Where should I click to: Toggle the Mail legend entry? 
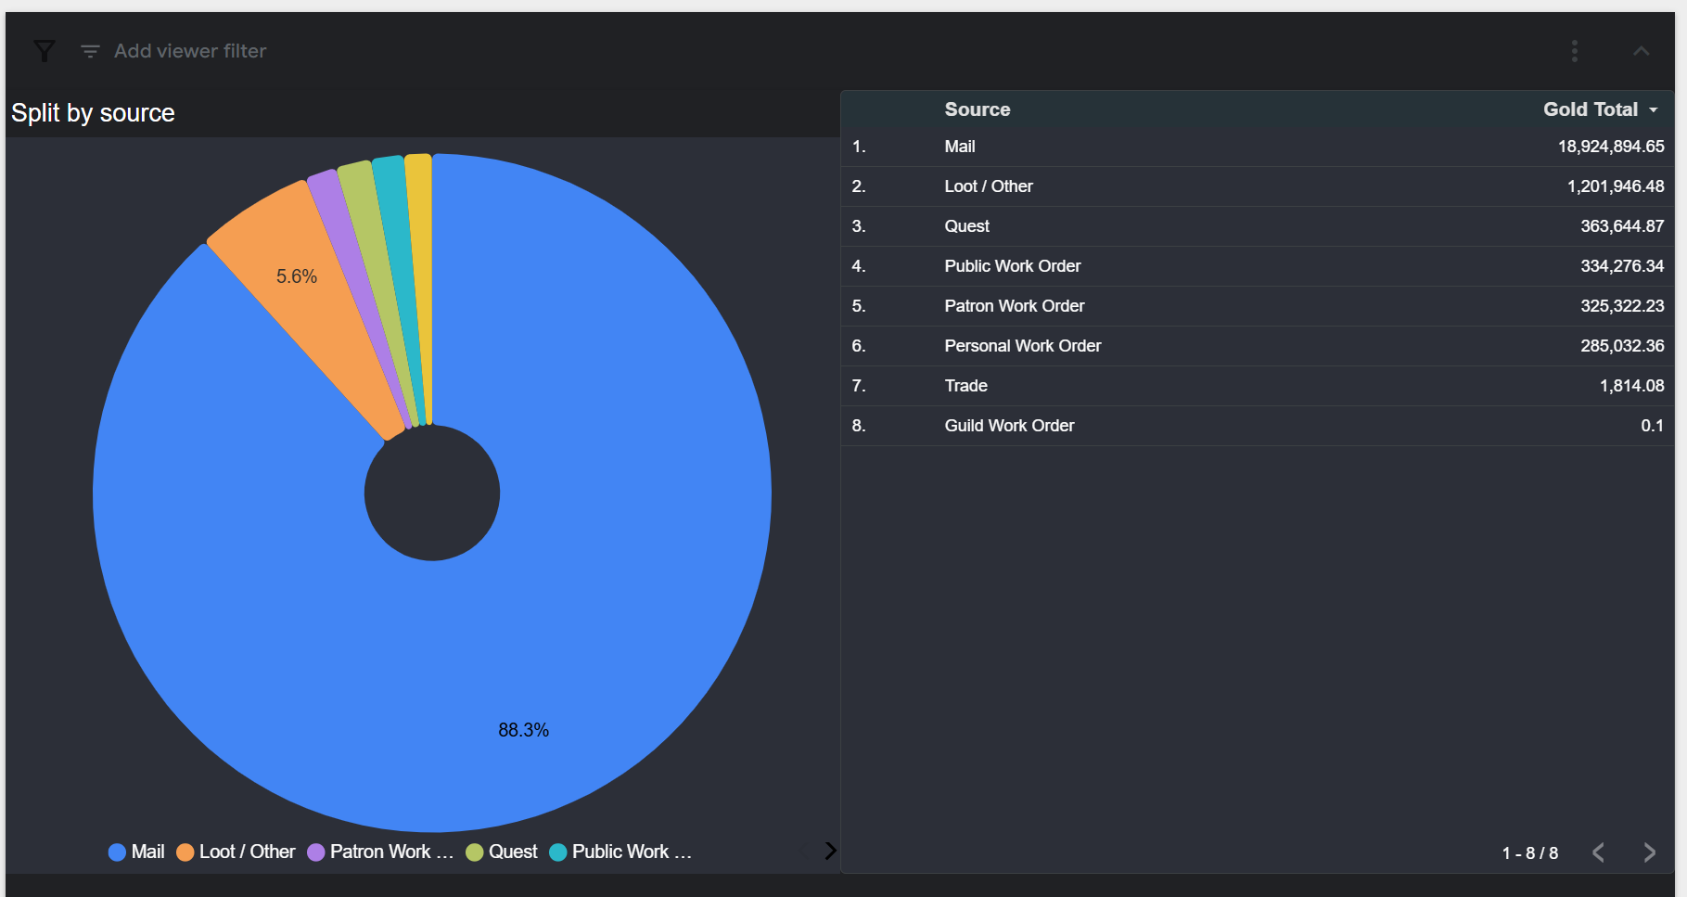click(x=136, y=852)
